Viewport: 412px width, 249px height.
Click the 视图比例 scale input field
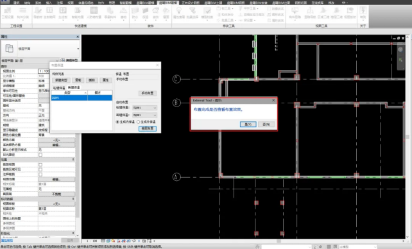pyautogui.click(x=44, y=71)
